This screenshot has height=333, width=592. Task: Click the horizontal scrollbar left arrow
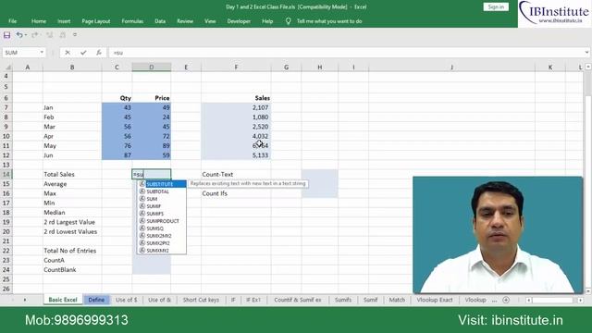(529, 300)
